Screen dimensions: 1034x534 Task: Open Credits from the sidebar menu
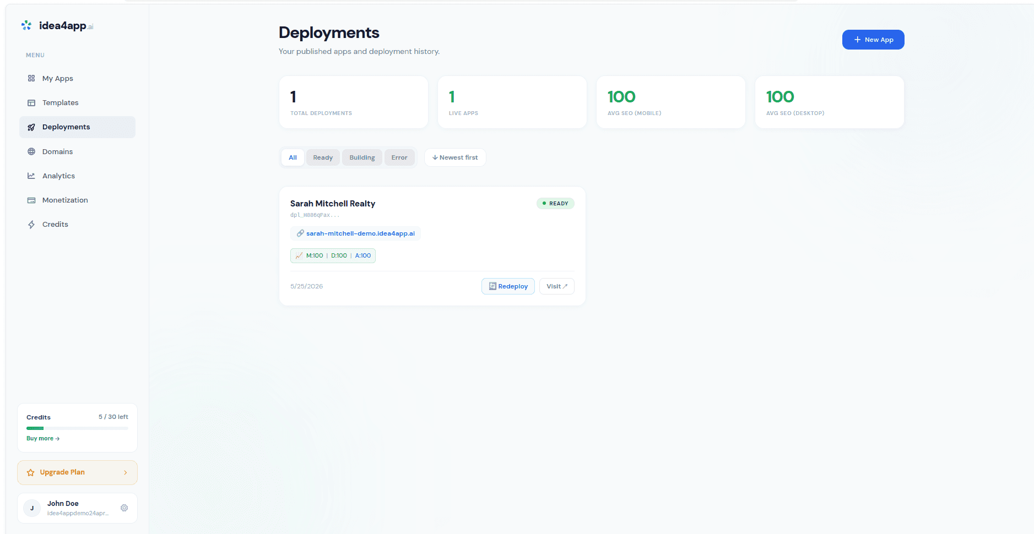coord(77,225)
